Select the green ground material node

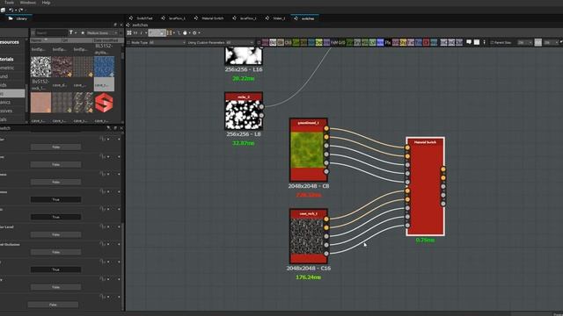[309, 150]
